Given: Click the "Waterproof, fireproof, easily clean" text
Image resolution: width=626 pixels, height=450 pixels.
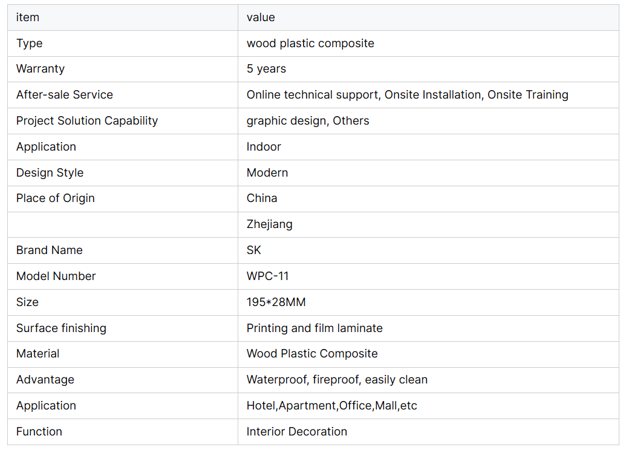Looking at the screenshot, I should click(x=337, y=380).
